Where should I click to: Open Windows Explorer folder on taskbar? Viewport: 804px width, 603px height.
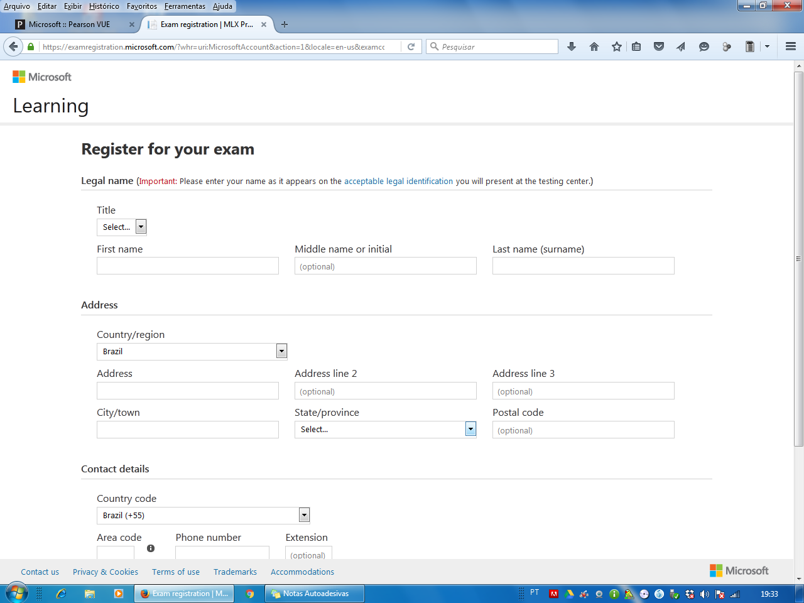(x=90, y=594)
